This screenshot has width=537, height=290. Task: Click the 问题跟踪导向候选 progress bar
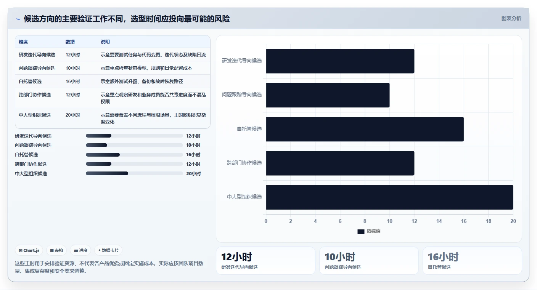point(134,145)
